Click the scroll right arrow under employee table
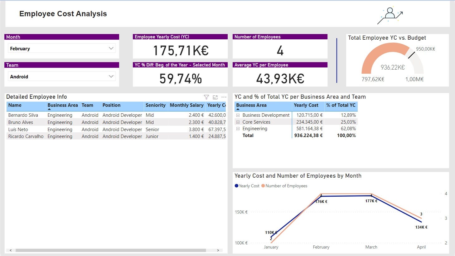This screenshot has width=455, height=256. [x=218, y=250]
